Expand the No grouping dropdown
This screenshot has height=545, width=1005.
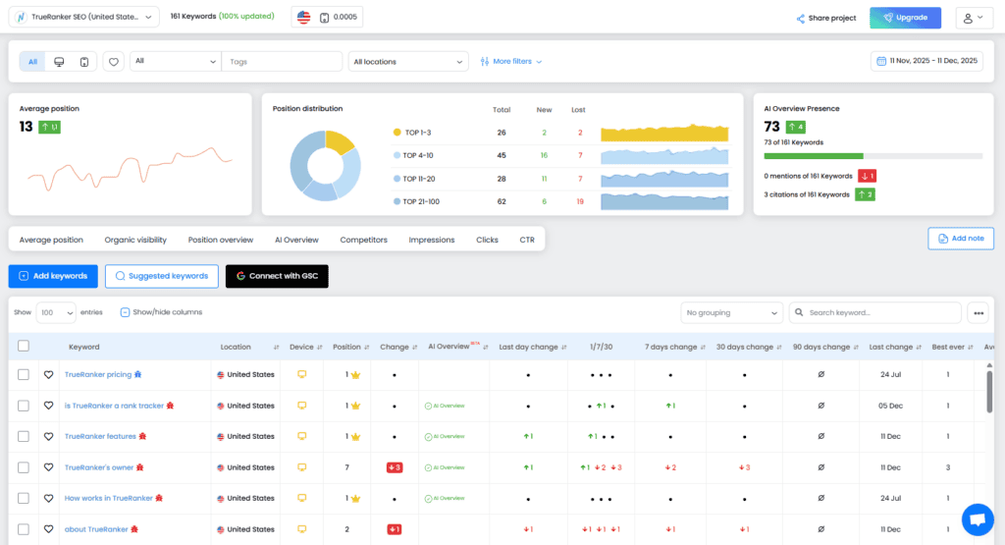click(x=732, y=312)
